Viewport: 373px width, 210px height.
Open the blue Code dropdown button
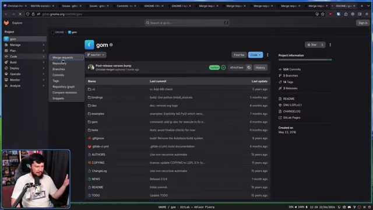pos(255,55)
